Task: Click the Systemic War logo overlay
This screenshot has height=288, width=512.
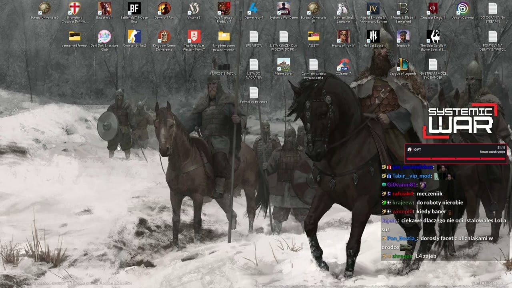Action: click(460, 121)
